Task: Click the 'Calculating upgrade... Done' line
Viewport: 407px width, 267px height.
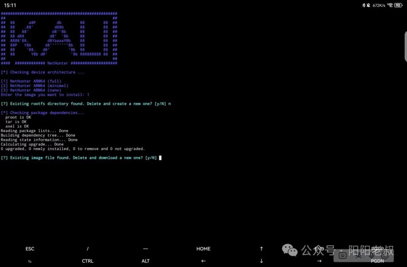Action: pyautogui.click(x=32, y=144)
